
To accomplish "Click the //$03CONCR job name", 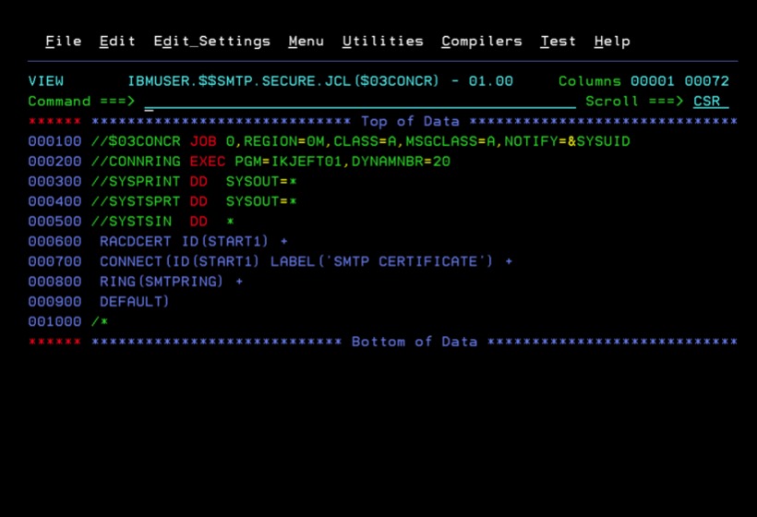I will (136, 141).
